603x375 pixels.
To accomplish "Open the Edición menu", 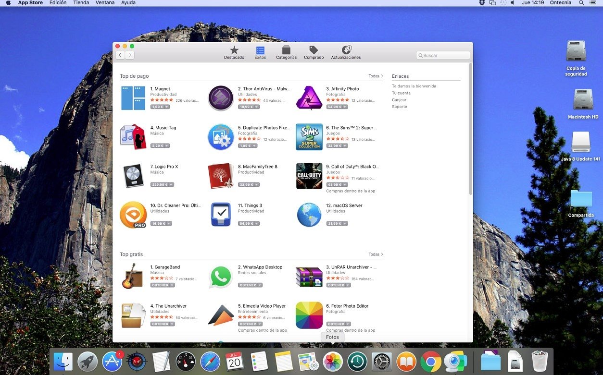I will [58, 3].
